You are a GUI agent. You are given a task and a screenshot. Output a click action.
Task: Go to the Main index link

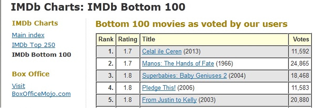pos(28,35)
